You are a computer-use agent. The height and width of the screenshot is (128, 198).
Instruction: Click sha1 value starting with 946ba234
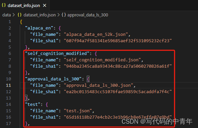tap(118, 66)
